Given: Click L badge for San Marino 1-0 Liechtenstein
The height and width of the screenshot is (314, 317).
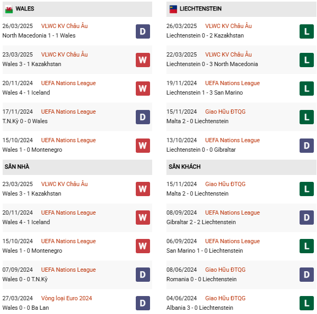Looking at the screenshot, I should coord(306,246).
